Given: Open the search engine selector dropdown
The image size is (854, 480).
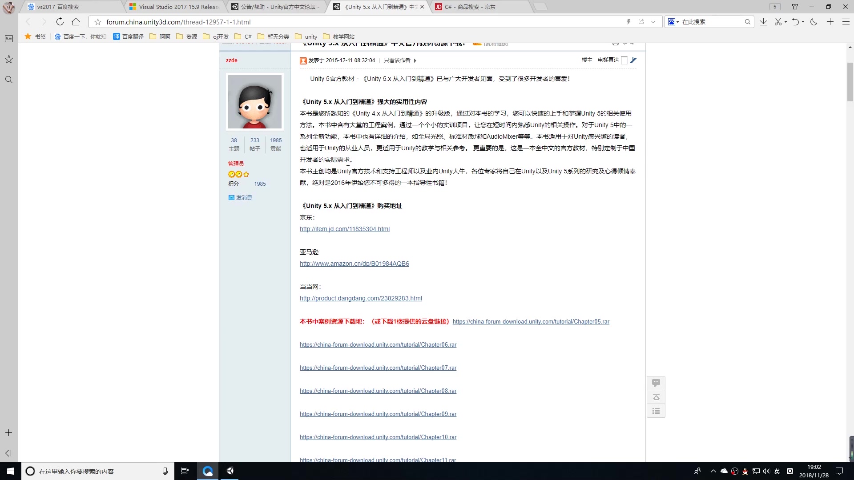Looking at the screenshot, I should click(x=673, y=22).
